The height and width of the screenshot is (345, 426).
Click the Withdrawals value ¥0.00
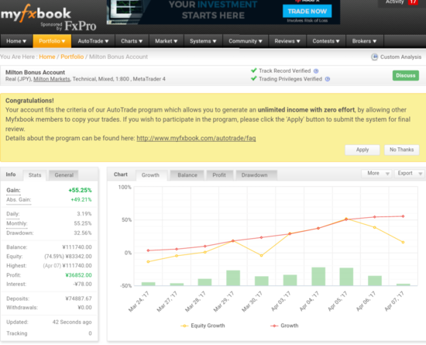[x=84, y=308]
